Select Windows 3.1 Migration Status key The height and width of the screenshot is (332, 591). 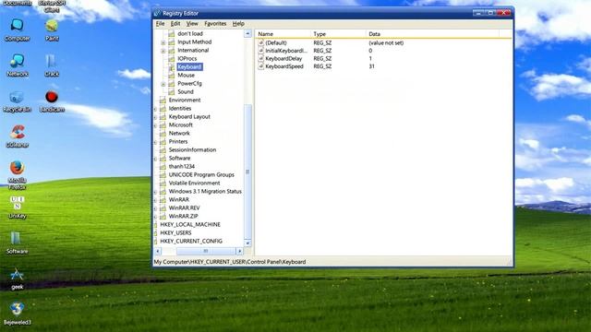point(205,191)
